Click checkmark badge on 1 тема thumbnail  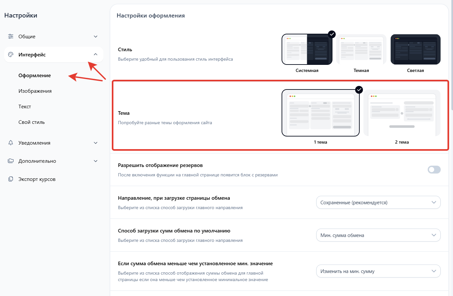(x=359, y=90)
